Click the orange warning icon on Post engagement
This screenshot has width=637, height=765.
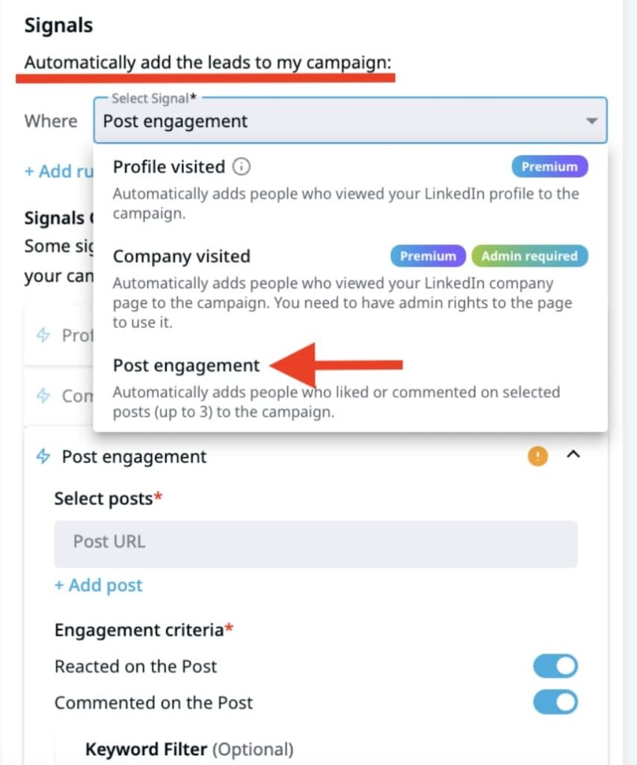(537, 456)
